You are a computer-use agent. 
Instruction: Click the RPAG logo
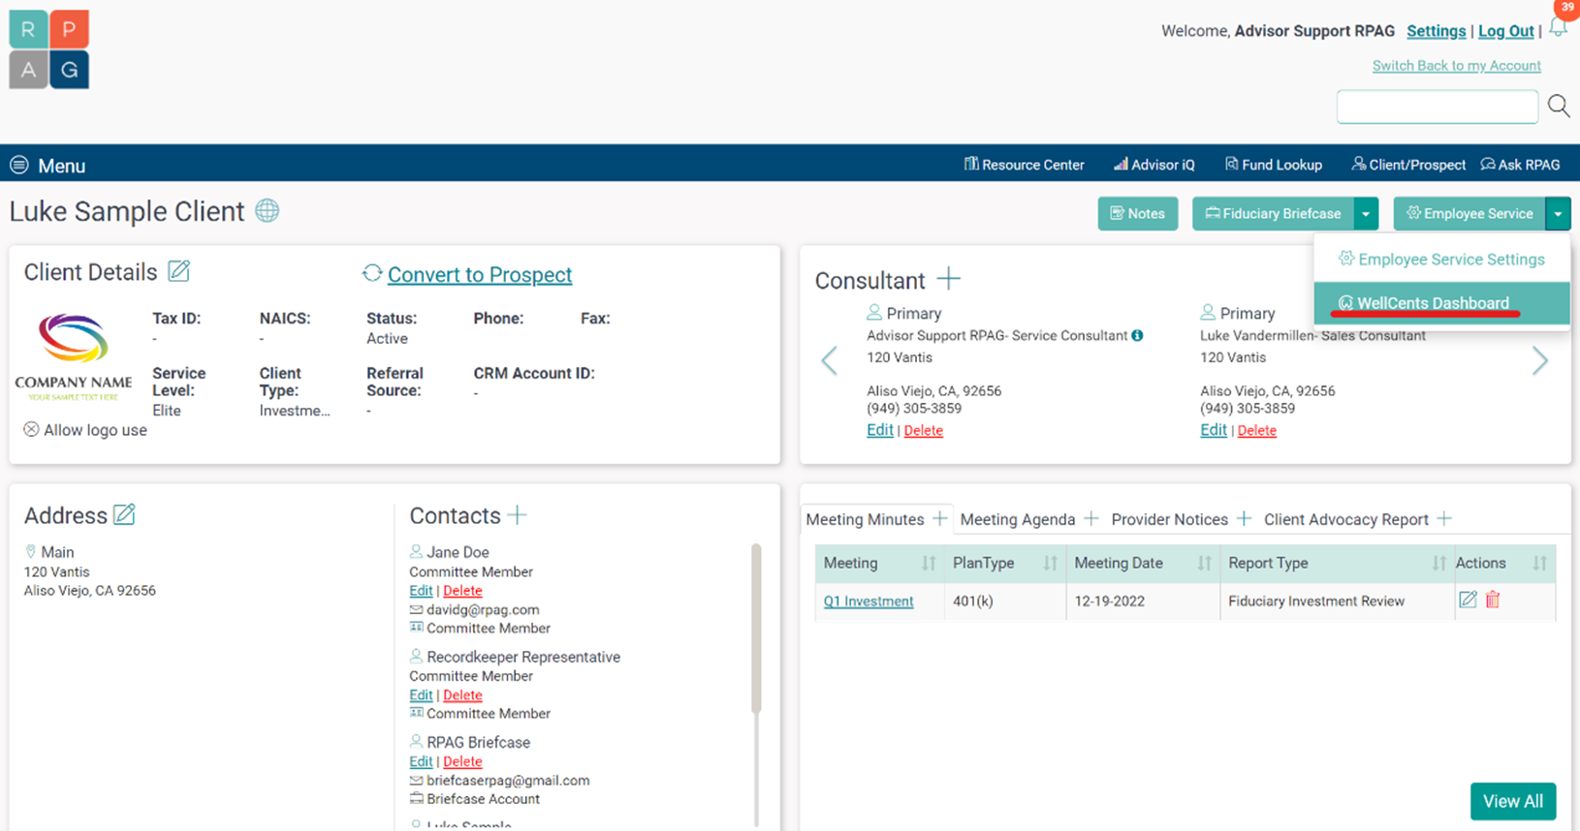point(49,49)
